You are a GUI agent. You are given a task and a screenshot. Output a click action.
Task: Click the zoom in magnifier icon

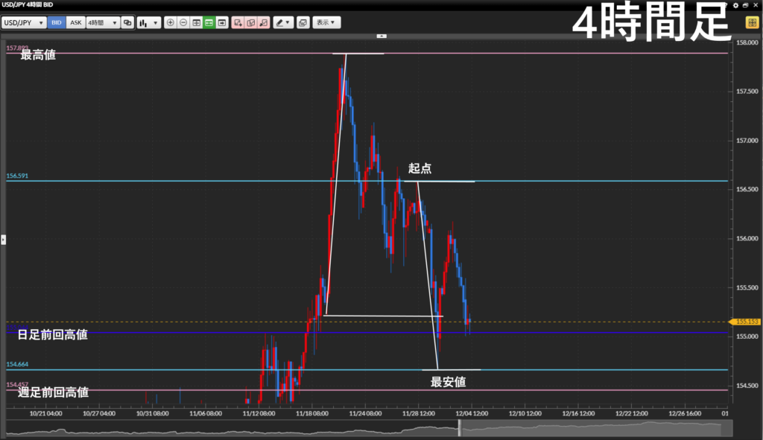(x=171, y=23)
